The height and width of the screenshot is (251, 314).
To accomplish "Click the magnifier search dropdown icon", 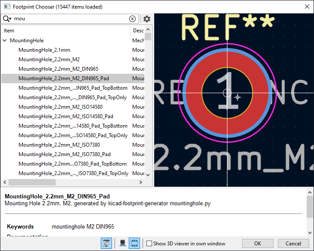I will (x=7, y=19).
